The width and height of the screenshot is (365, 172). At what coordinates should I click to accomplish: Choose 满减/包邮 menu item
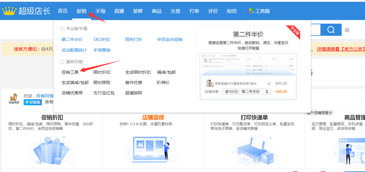point(166,72)
